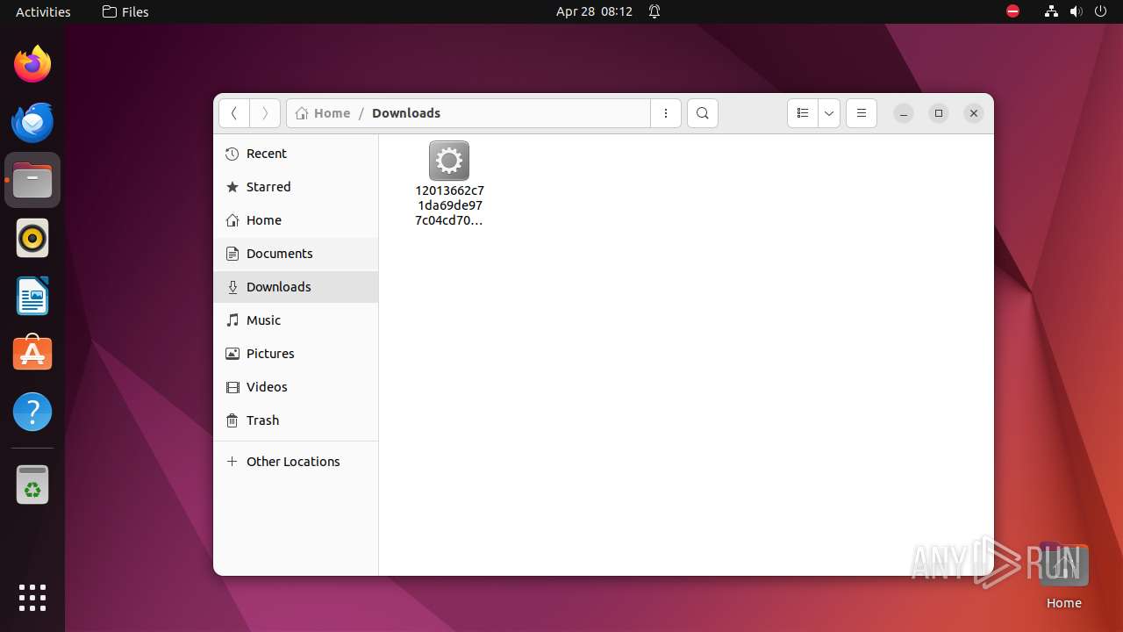Open the Home desktop folder icon
Image resolution: width=1123 pixels, height=632 pixels.
coord(1063,576)
